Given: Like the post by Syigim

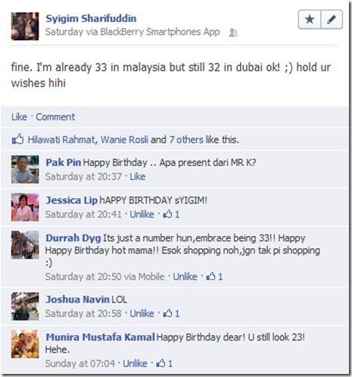Looking at the screenshot, I should (19, 117).
